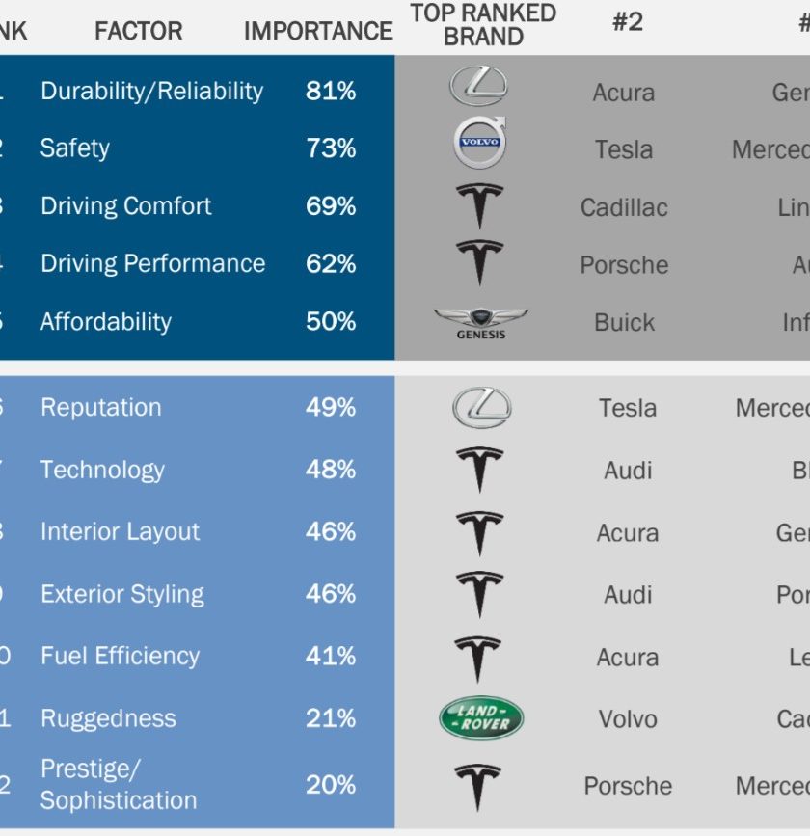The image size is (810, 836).
Task: Select the Tesla logo for Driving Performance
Action: tap(479, 263)
